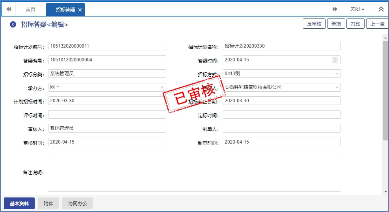
Task: Click the 新增 button
Action: coord(336,24)
